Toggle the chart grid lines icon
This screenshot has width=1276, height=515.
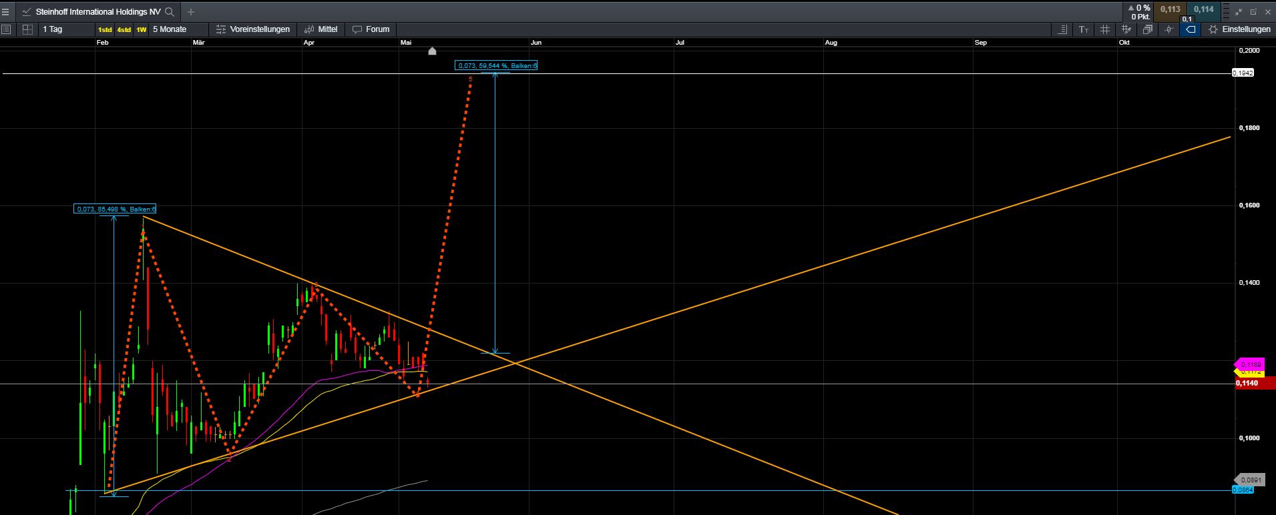click(1105, 29)
